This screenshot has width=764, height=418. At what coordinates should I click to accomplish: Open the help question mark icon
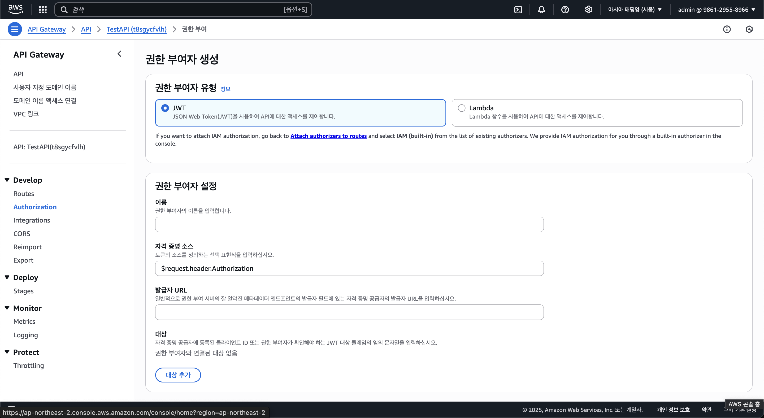click(x=565, y=10)
